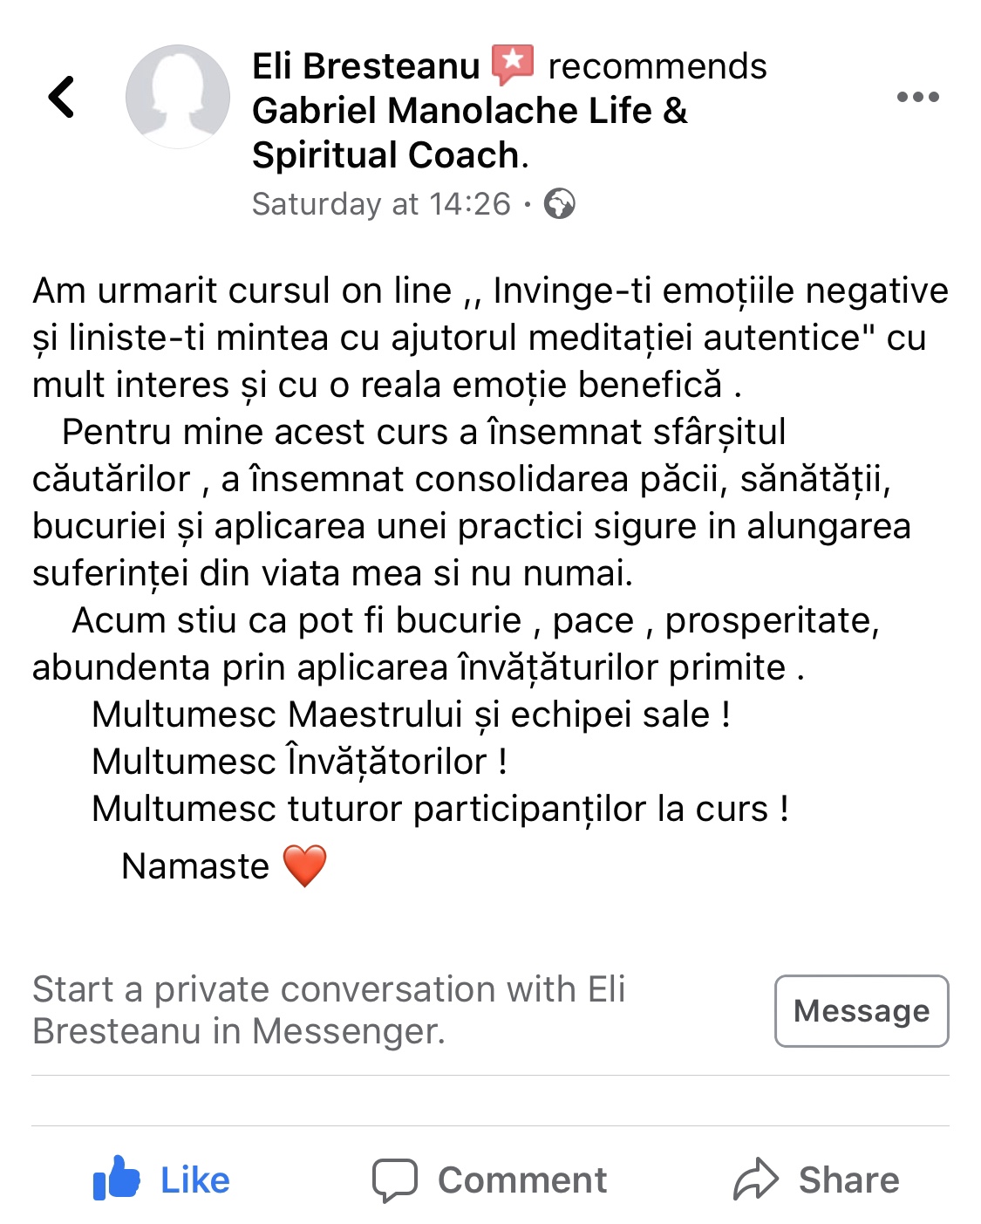Open the Eli Bresteanu profile name
This screenshot has height=1224, width=981.
click(366, 66)
